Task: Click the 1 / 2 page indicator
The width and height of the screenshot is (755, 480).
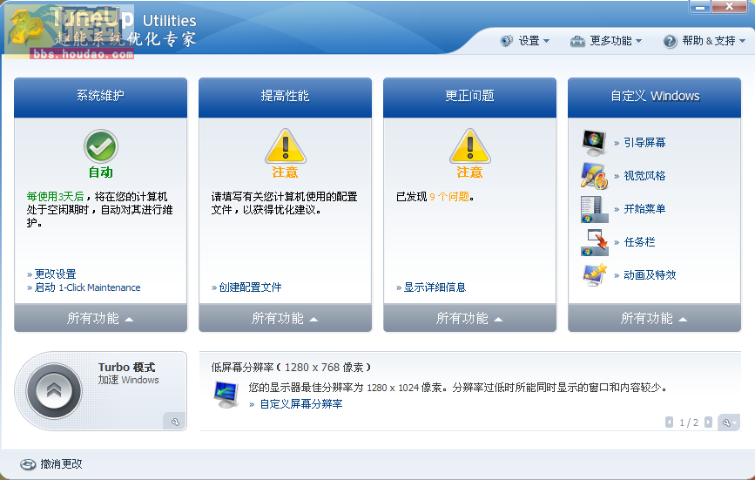Action: (689, 423)
